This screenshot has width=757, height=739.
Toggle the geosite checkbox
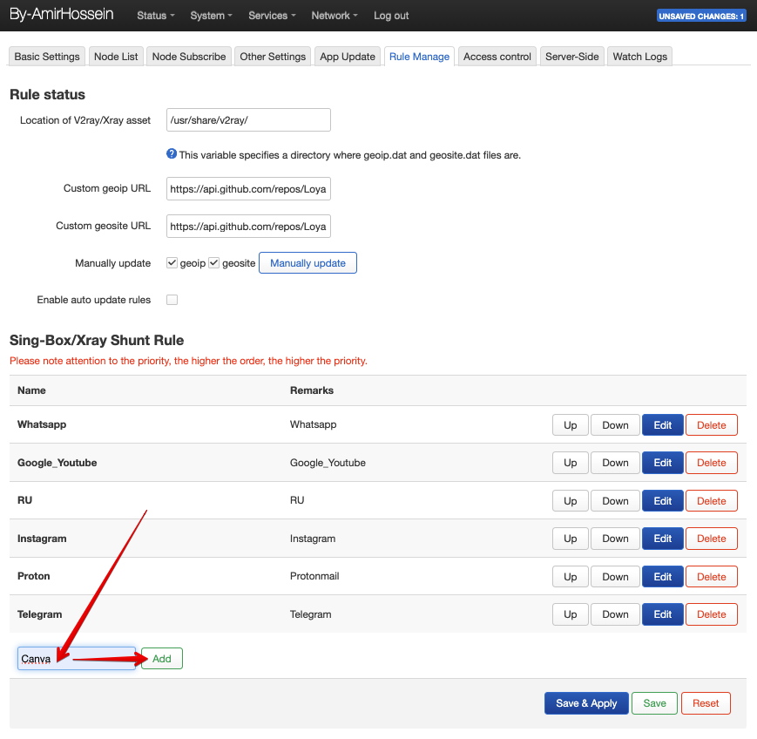(214, 263)
